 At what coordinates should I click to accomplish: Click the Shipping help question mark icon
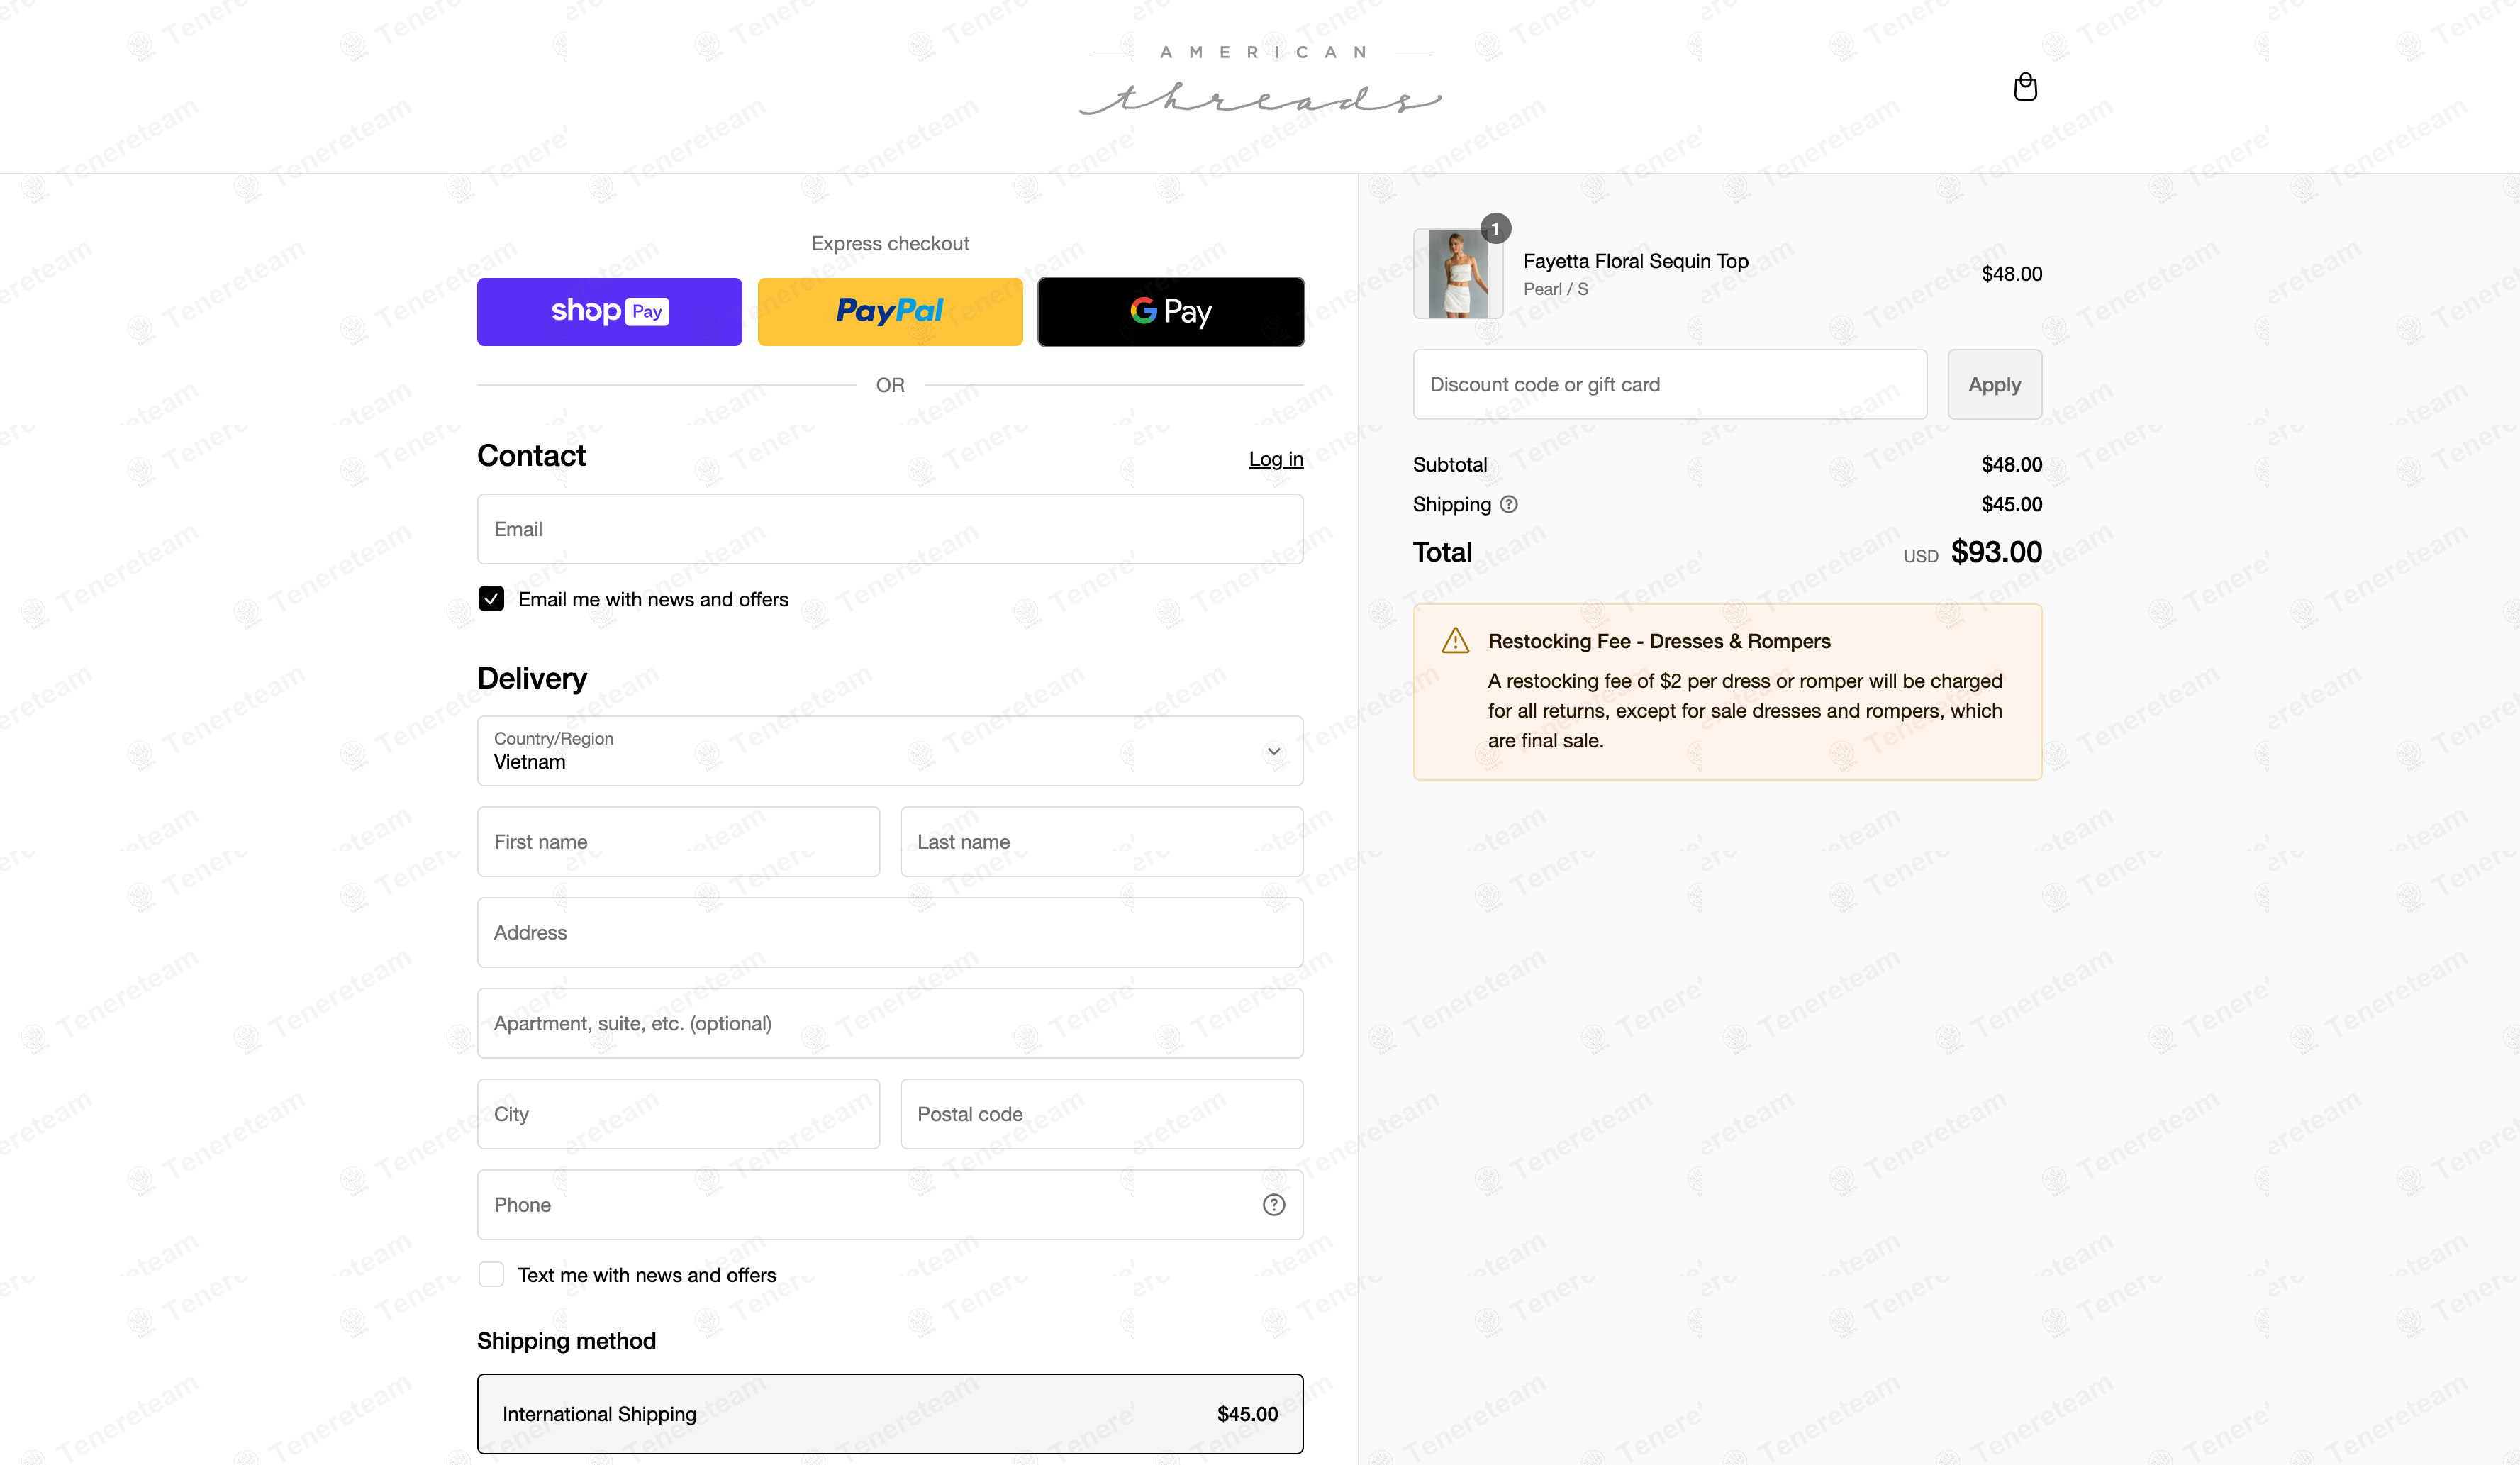point(1509,504)
